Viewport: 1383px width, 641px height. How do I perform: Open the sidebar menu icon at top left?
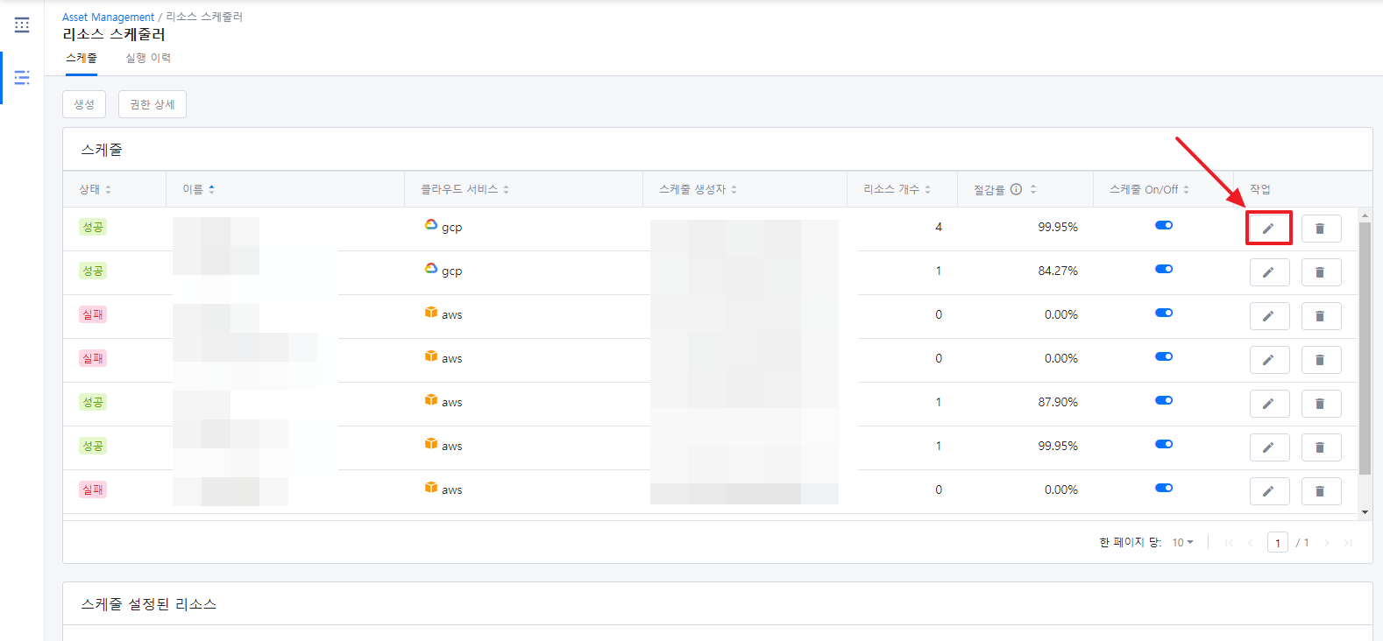22,25
